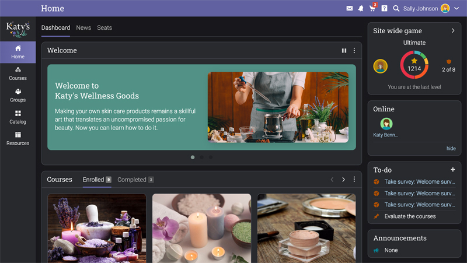Screen dimensions: 467x263
Task: Open the Courses widget options menu
Action: tap(354, 179)
